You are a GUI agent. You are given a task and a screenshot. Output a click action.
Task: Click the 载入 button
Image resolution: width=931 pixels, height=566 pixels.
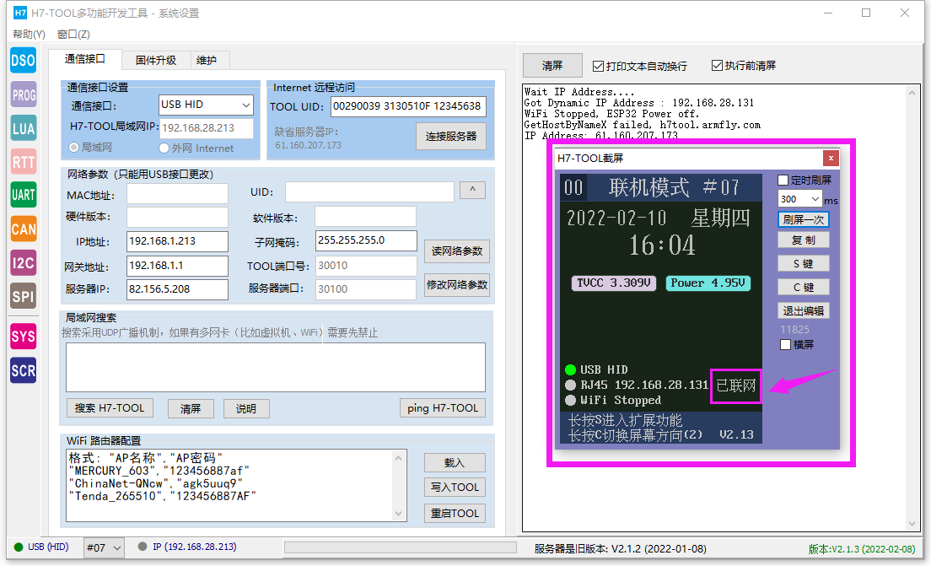pyautogui.click(x=455, y=462)
